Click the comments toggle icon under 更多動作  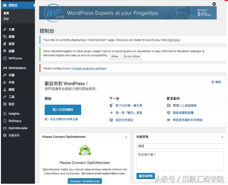(169, 112)
